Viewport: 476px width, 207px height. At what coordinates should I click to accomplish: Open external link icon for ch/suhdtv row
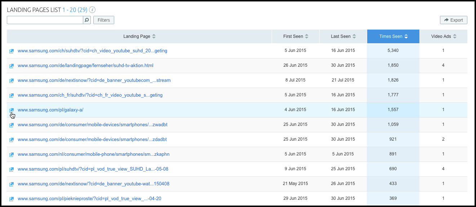pyautogui.click(x=12, y=51)
